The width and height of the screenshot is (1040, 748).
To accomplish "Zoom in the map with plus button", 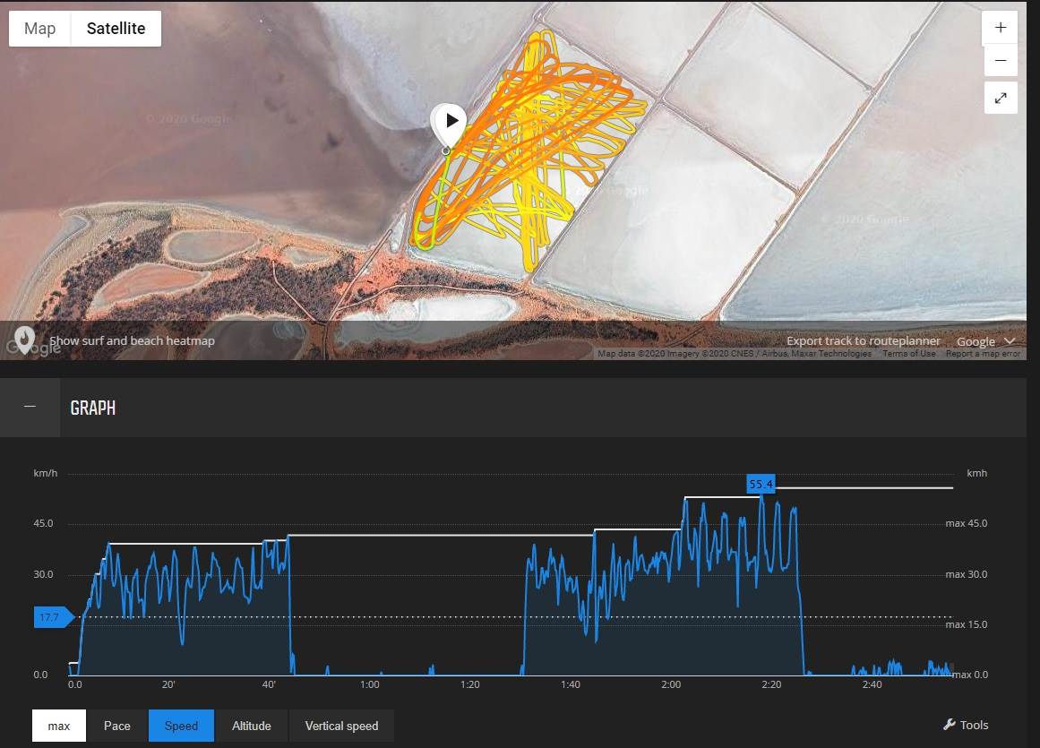I will (1000, 27).
